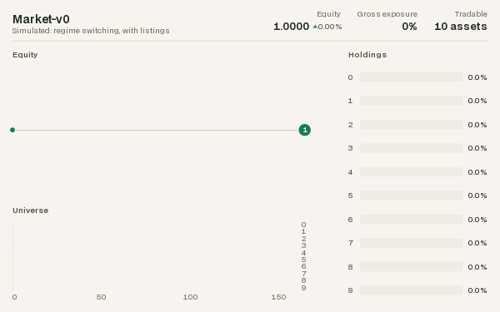Click the 0.0% value in holdings row 7
The width and height of the screenshot is (500, 312).
477,243
